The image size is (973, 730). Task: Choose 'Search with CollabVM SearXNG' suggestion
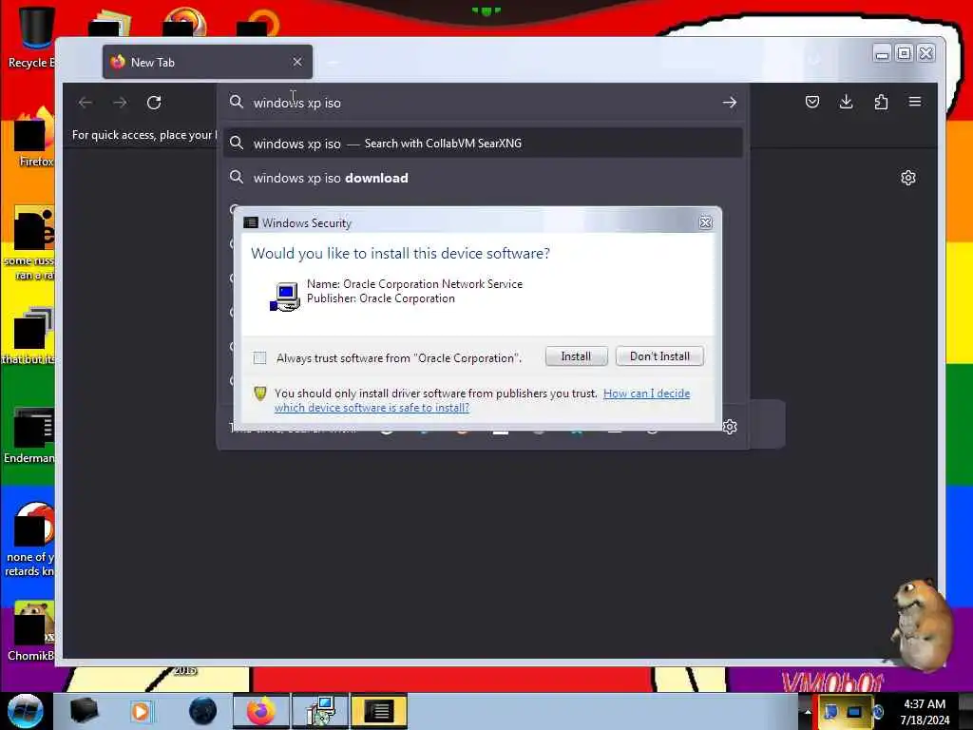pos(483,144)
